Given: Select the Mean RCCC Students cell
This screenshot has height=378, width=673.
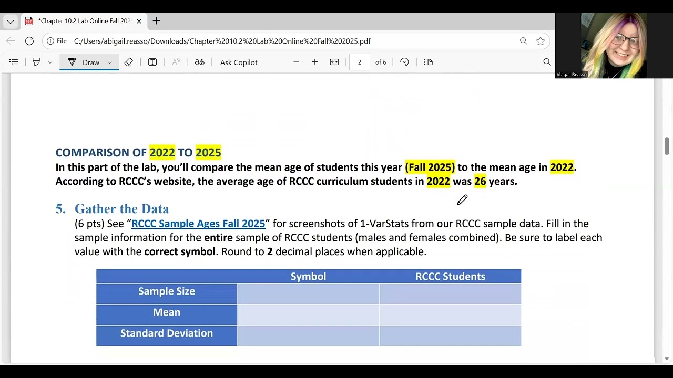Looking at the screenshot, I should click(451, 315).
